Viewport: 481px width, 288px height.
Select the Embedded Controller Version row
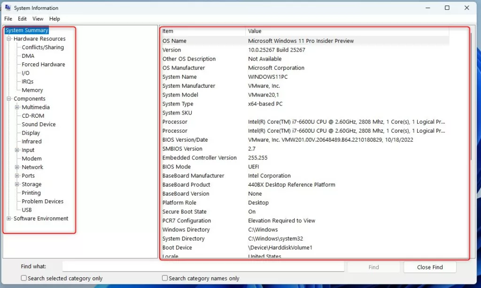(305, 158)
